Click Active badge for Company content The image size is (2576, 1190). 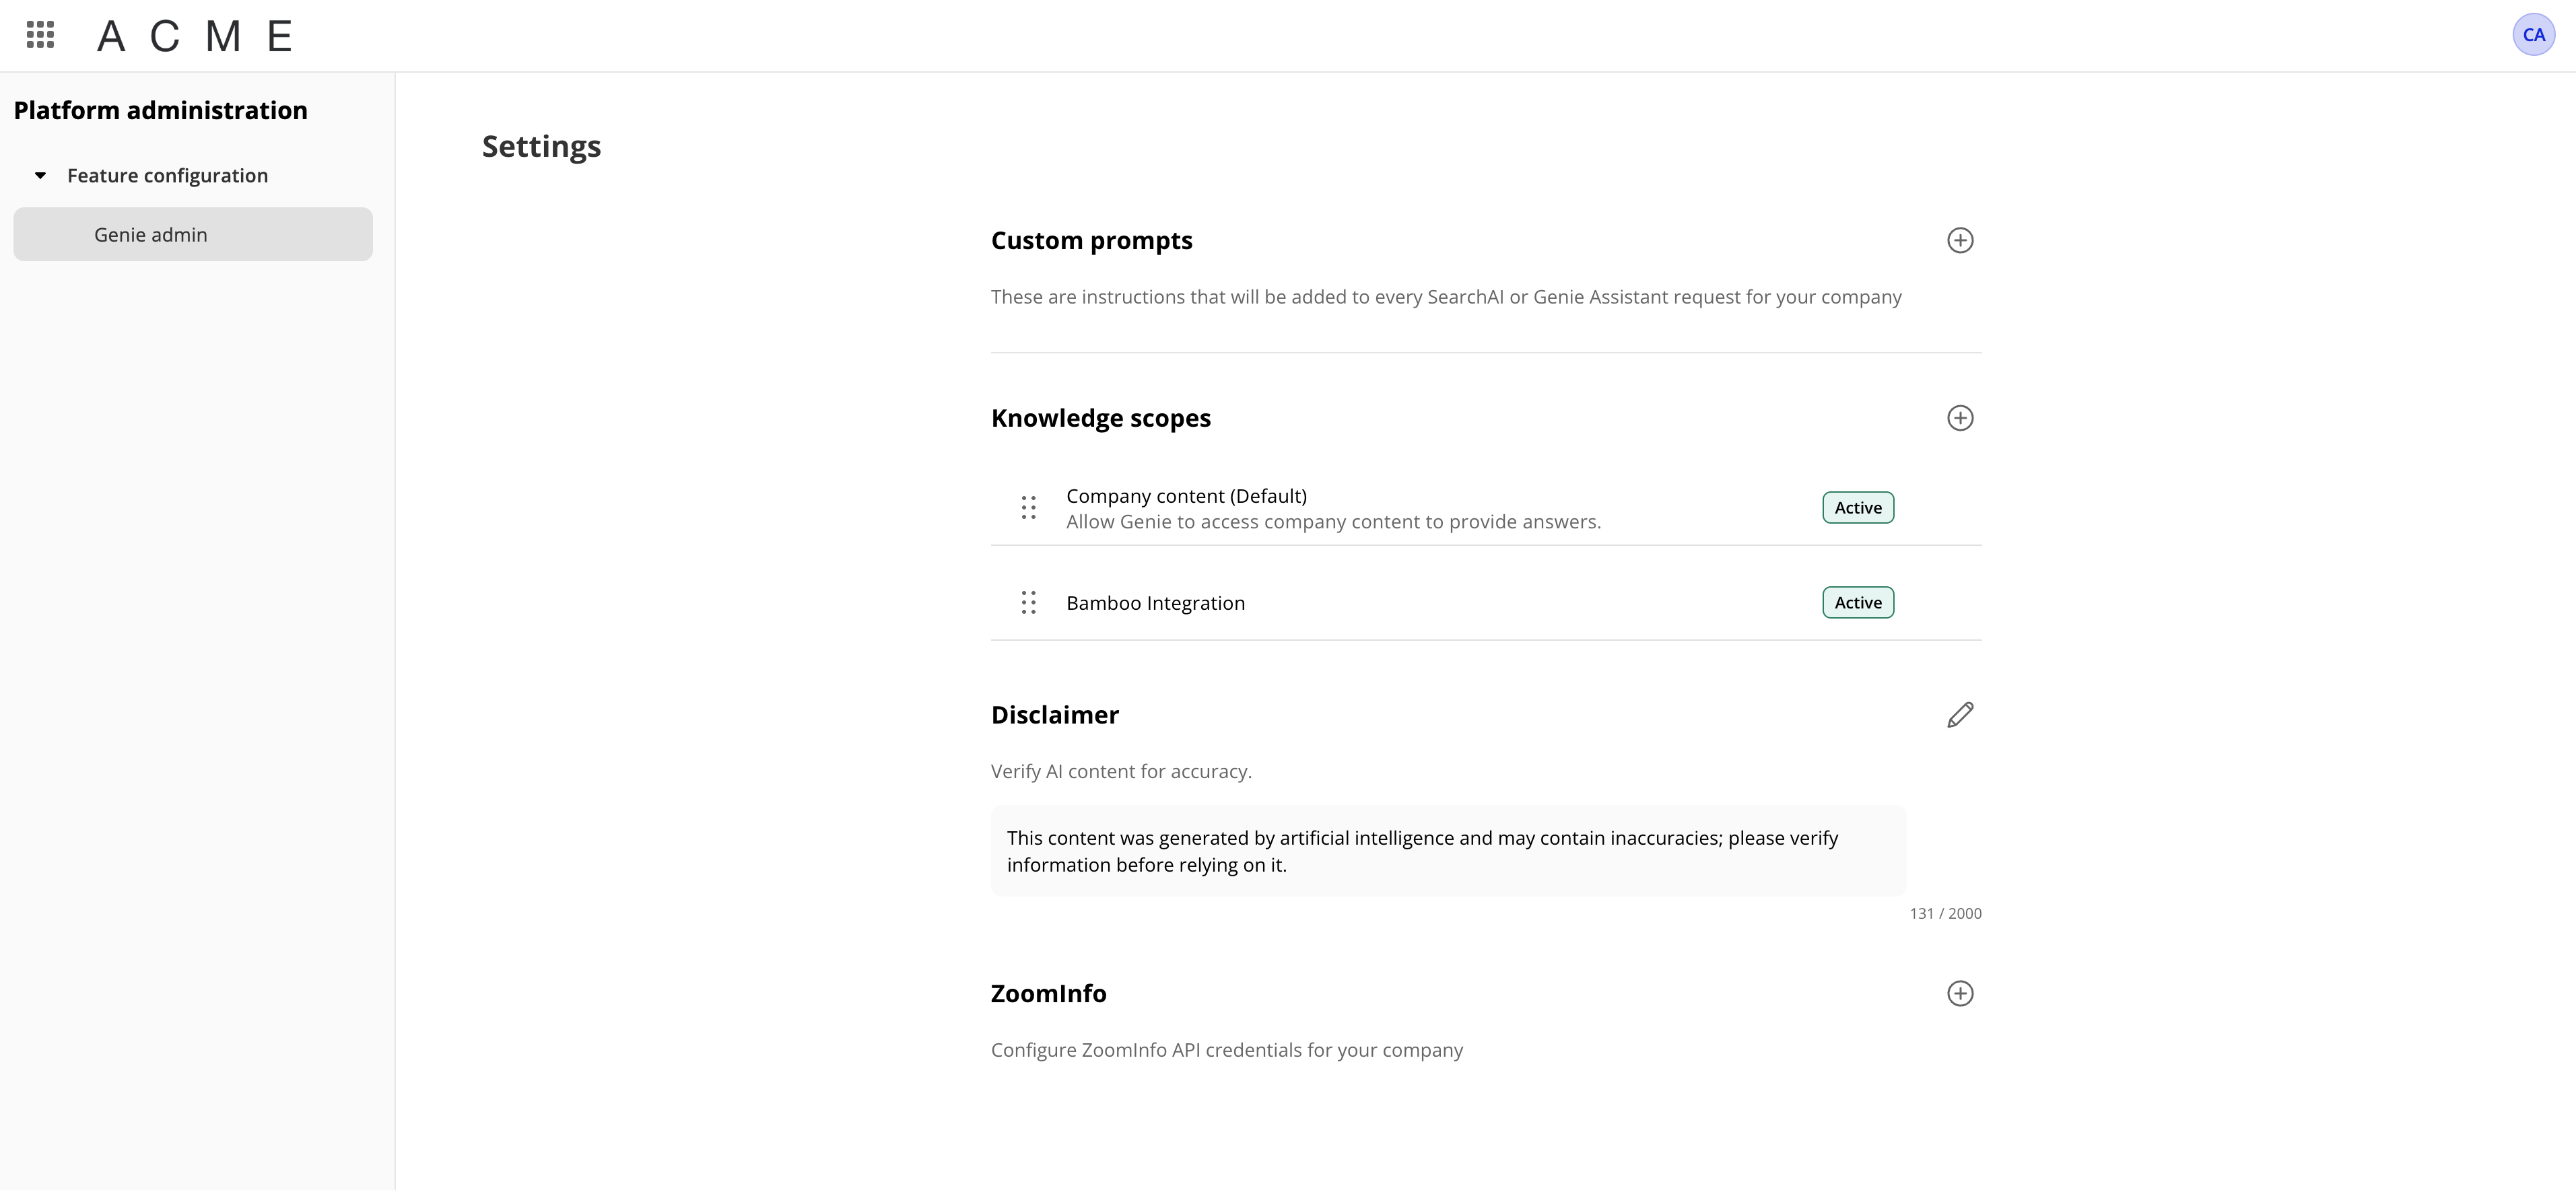(x=1857, y=508)
